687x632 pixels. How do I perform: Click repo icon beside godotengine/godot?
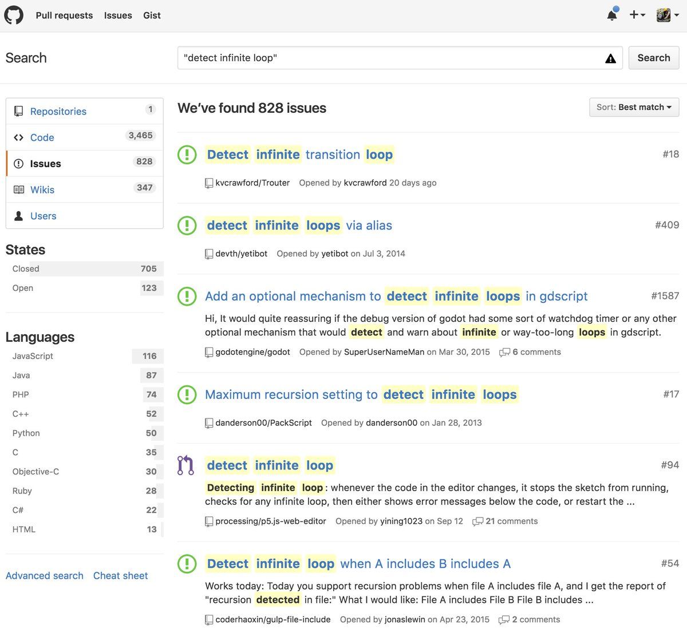tap(209, 353)
